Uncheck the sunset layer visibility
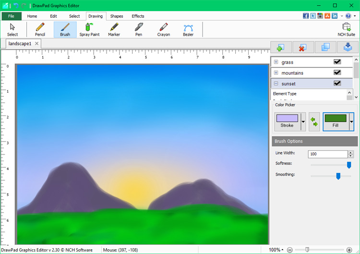The image size is (360, 254). tap(337, 83)
